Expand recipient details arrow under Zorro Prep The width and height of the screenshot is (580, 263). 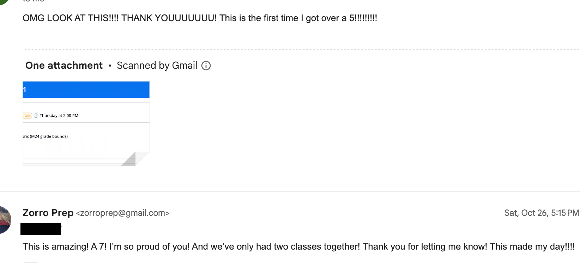[x=61, y=227]
